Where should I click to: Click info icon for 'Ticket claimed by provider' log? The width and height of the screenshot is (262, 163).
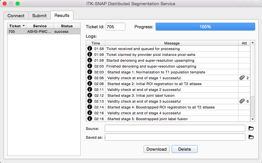click(x=90, y=54)
